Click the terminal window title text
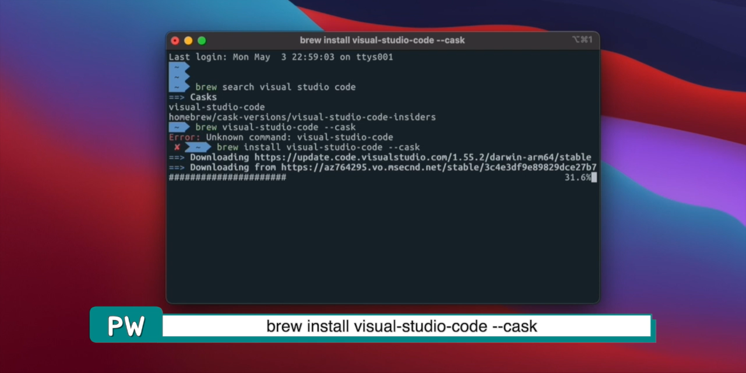The width and height of the screenshot is (746, 373). pyautogui.click(x=382, y=40)
